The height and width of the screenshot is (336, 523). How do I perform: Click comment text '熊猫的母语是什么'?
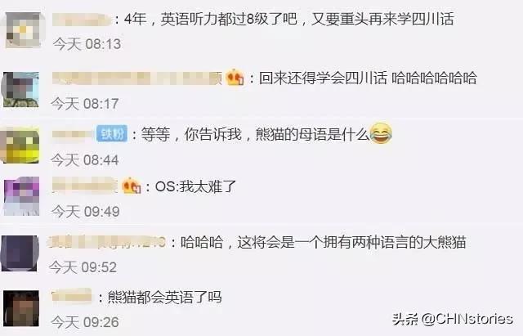[x=312, y=134]
